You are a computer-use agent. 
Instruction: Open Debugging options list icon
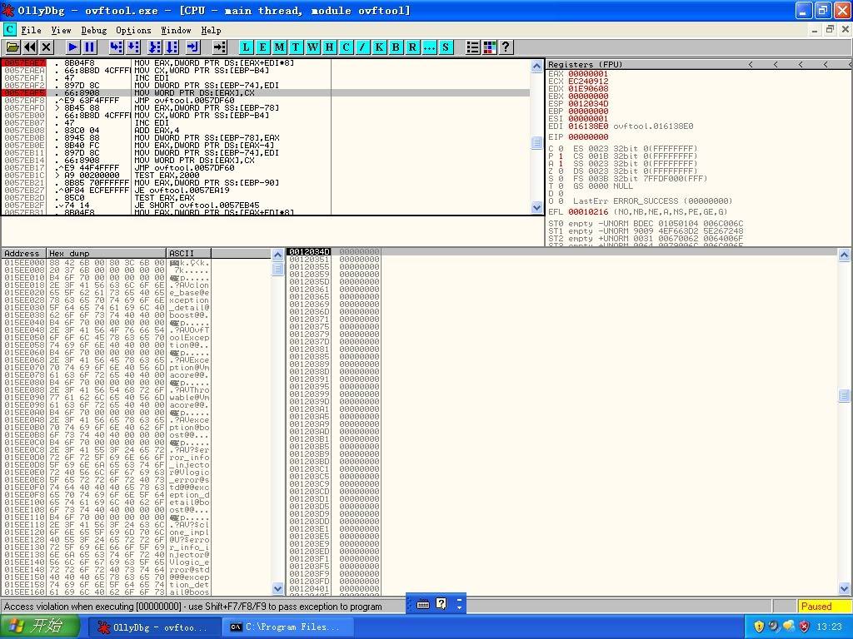click(472, 47)
